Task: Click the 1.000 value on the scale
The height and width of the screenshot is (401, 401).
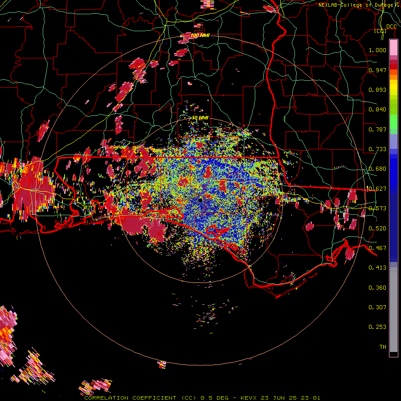Action: tap(377, 50)
